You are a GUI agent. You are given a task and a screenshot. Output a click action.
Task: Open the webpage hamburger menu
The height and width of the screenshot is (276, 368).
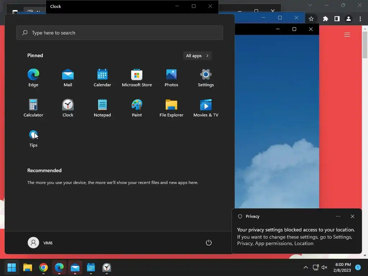pyautogui.click(x=347, y=35)
